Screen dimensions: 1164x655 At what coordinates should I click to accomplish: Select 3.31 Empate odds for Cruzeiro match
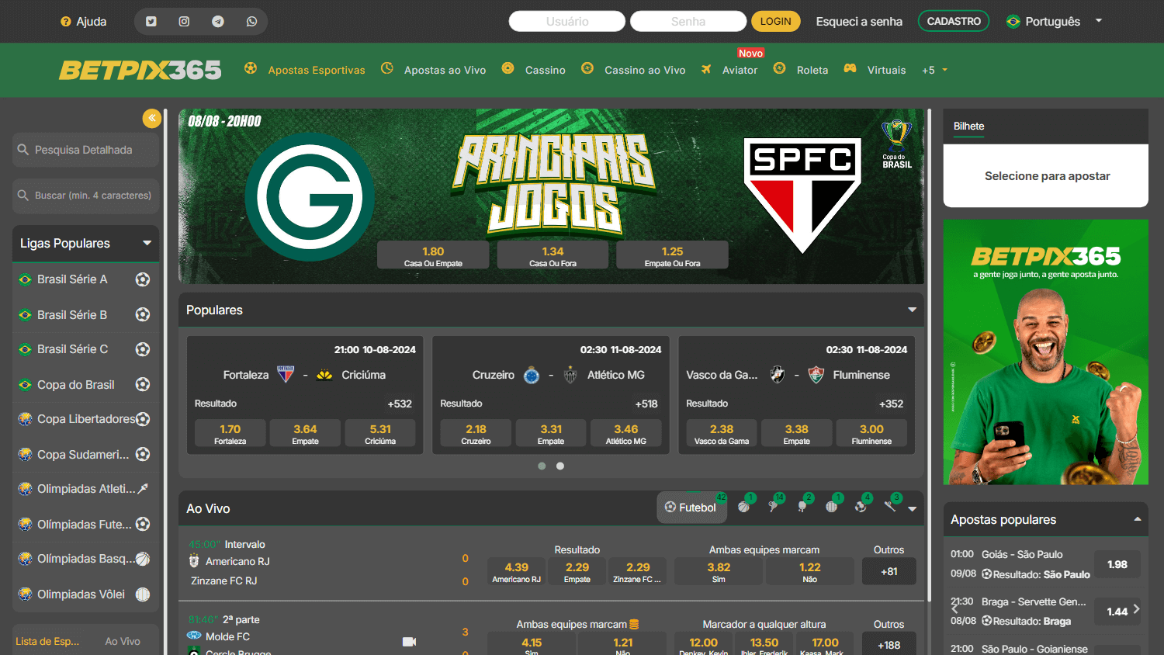[551, 433]
